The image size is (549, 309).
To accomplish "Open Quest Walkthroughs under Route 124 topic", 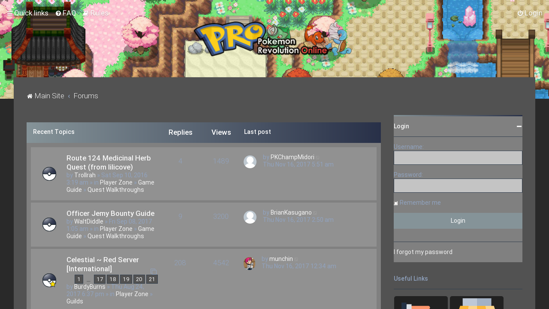I will 116,190.
